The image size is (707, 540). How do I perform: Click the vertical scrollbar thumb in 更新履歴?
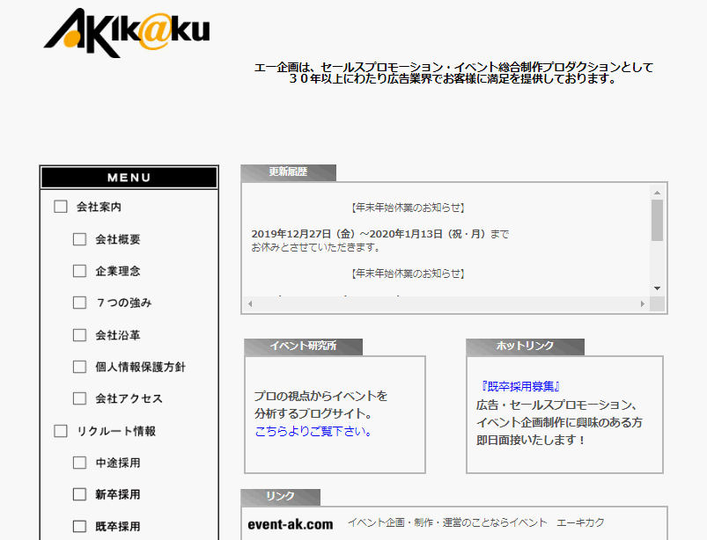[x=657, y=220]
